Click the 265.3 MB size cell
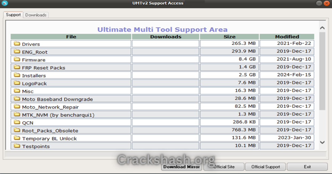Viewport: 332px width, 174px height. 230,43
